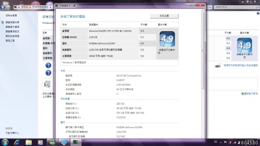This screenshot has width=260, height=146.
Task: Click the 4.9 base score badge in front window
Action: (x=167, y=39)
